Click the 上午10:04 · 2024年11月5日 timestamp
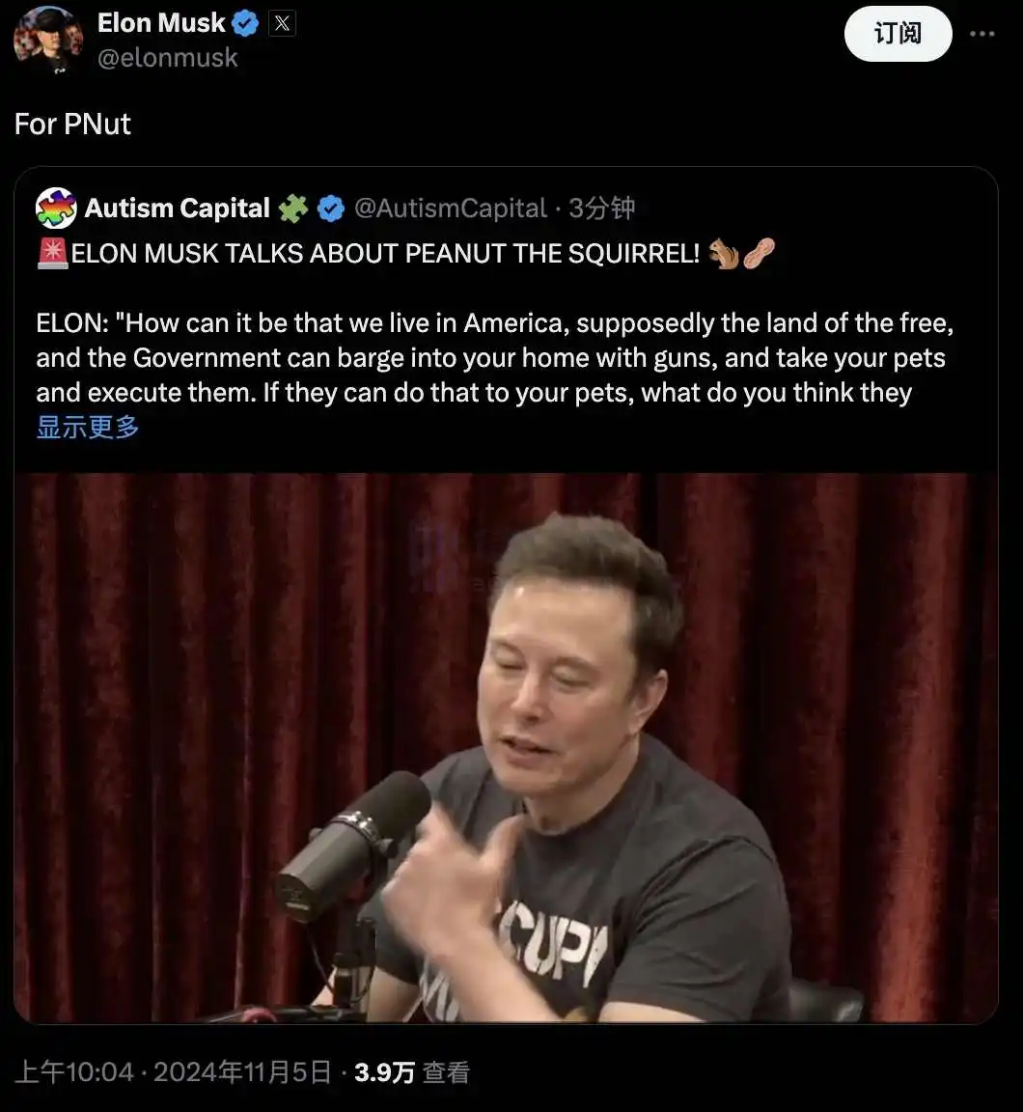Viewport: 1023px width, 1112px height. click(173, 1071)
